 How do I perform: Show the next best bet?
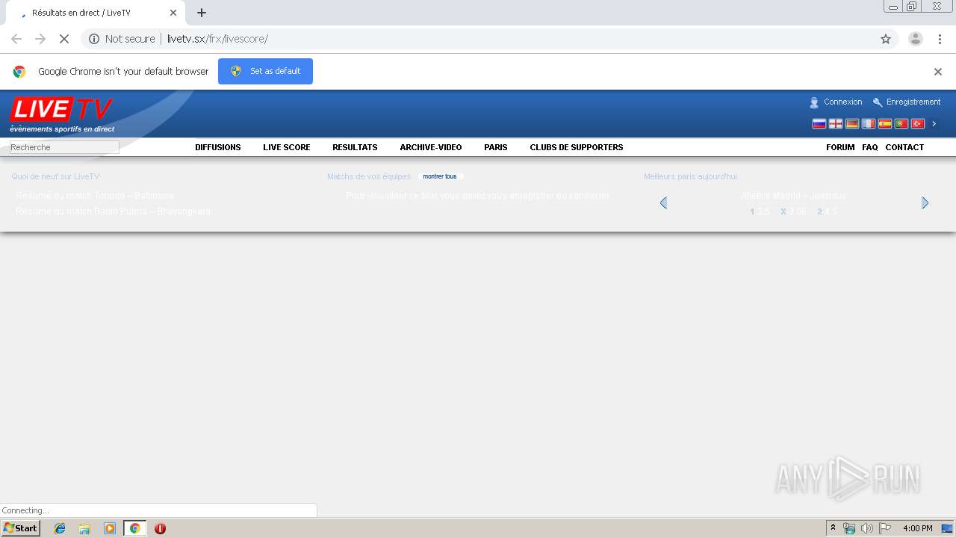(x=925, y=202)
